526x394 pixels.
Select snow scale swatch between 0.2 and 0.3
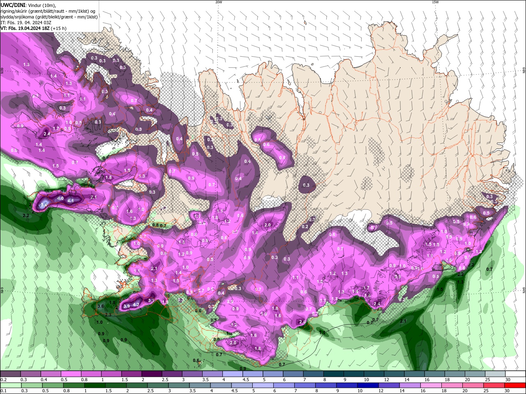pyautogui.click(x=10, y=374)
